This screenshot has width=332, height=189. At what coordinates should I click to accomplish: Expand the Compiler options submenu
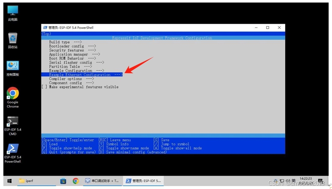point(72,79)
